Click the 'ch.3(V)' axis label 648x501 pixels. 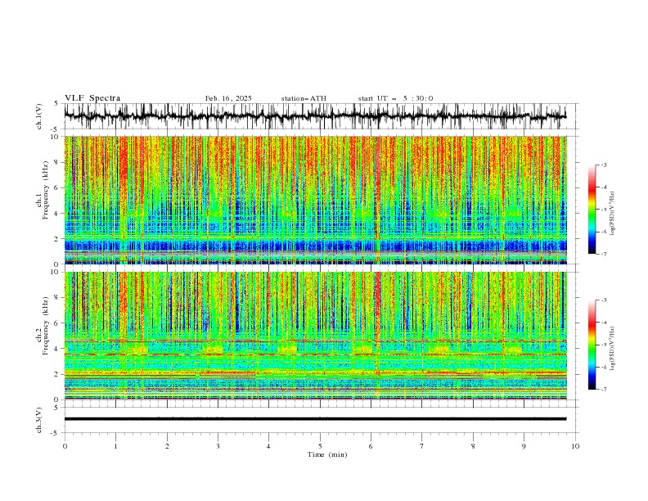(39, 421)
